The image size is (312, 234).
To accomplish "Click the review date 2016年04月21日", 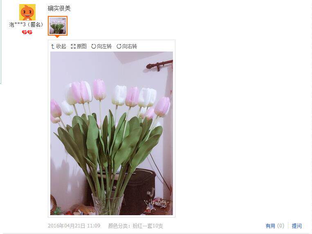I will click(66, 226).
